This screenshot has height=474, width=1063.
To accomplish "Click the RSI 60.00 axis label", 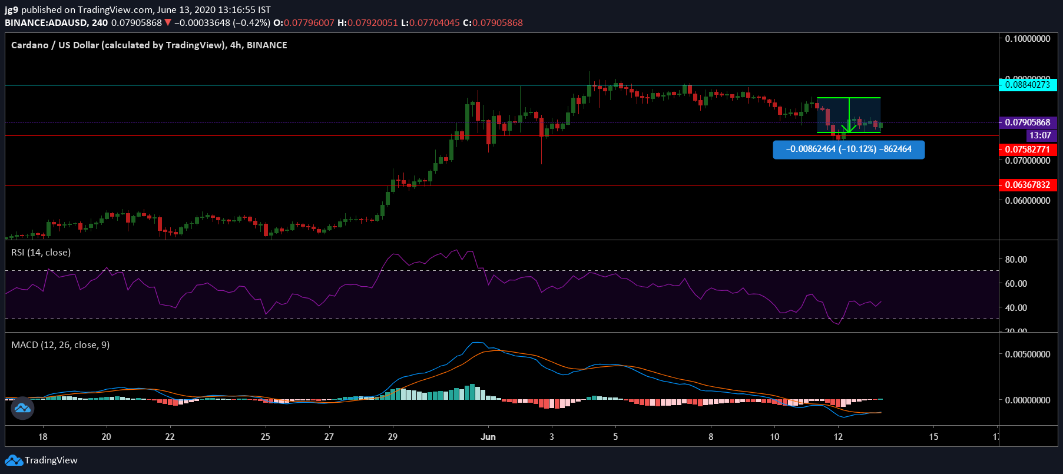I will tap(1016, 284).
